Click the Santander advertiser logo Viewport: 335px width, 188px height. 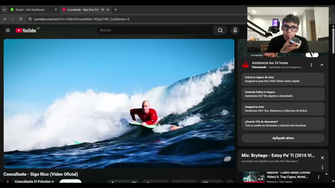click(x=245, y=65)
